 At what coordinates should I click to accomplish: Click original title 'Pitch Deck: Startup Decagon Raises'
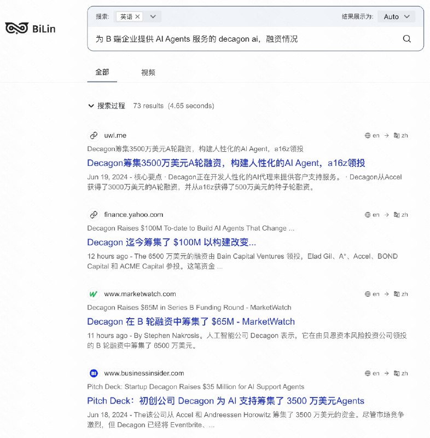coord(196,387)
